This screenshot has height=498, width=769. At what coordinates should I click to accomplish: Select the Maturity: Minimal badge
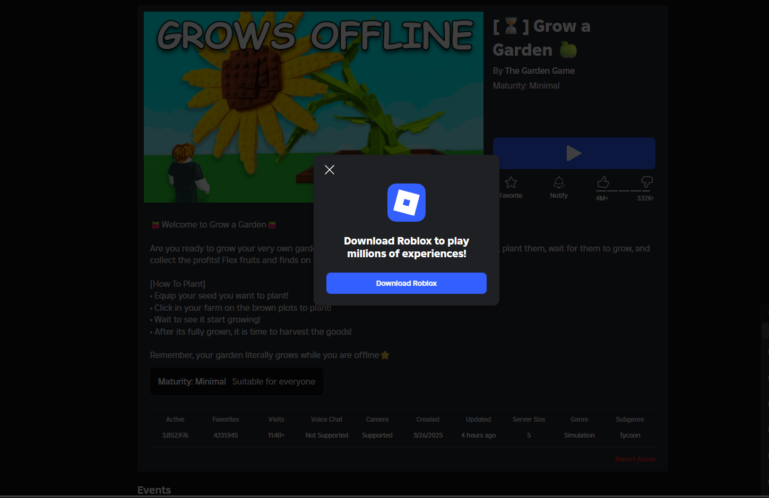(237, 381)
